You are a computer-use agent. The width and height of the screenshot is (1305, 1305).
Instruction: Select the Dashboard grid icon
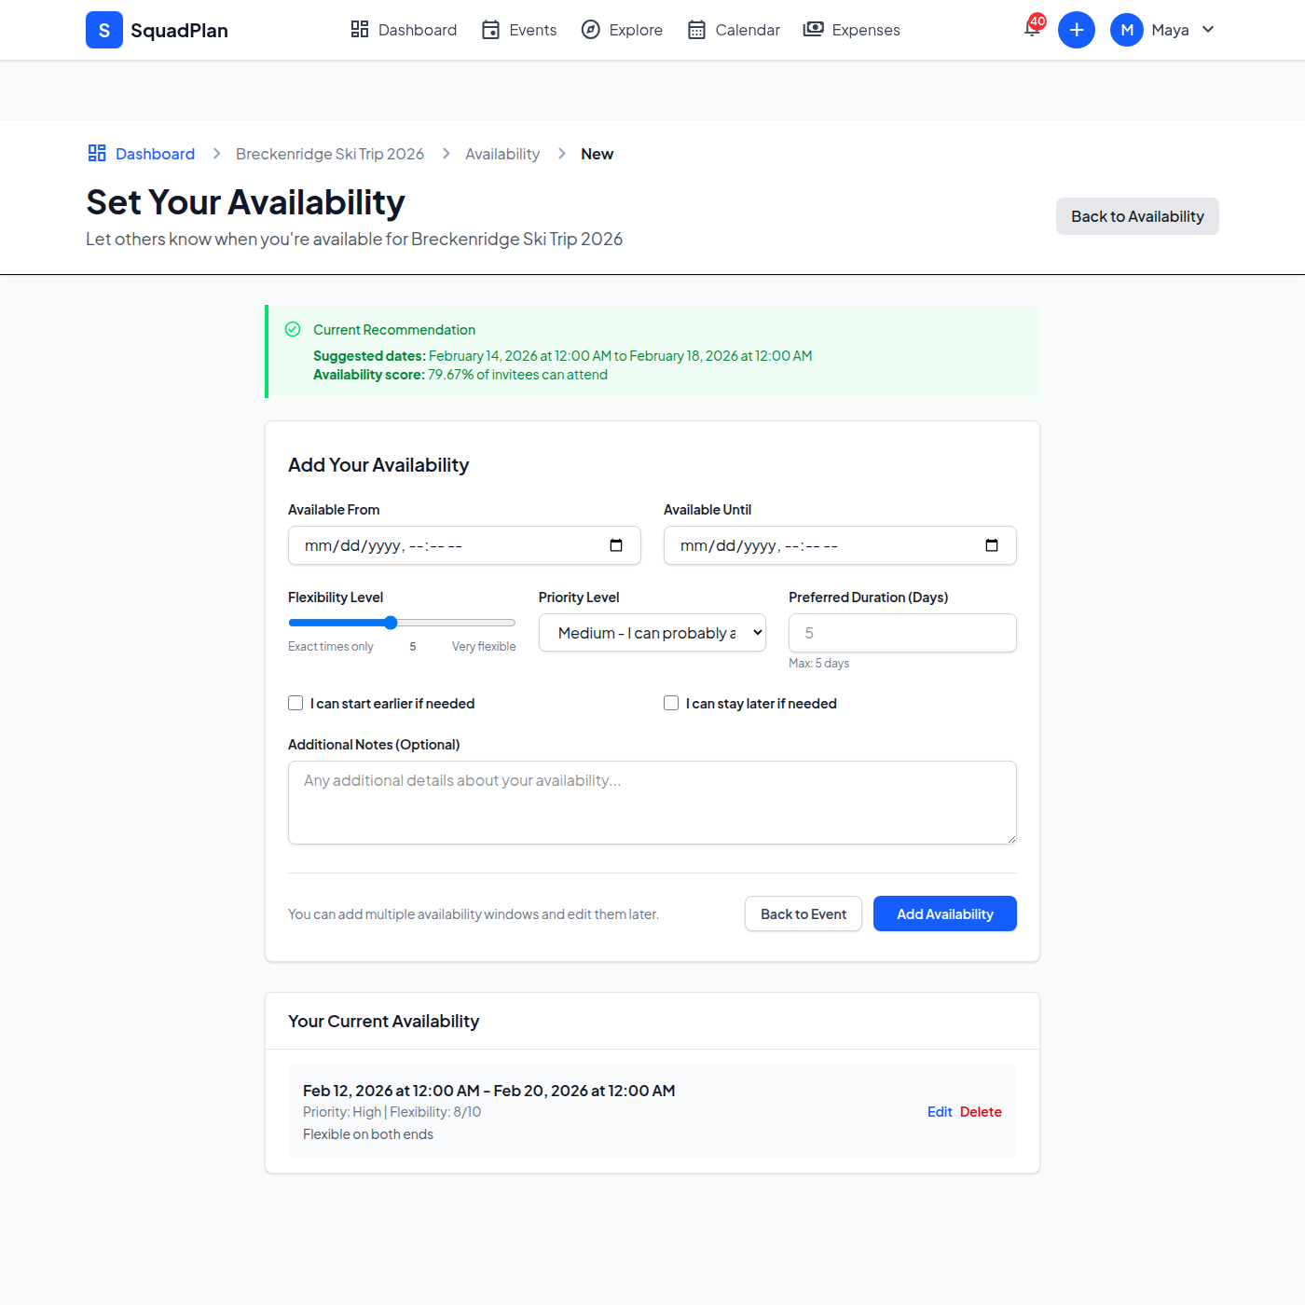(359, 29)
